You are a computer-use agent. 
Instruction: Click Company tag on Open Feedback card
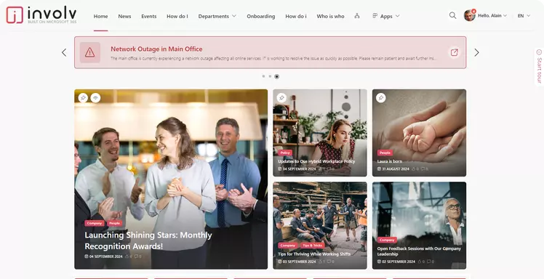click(x=387, y=240)
